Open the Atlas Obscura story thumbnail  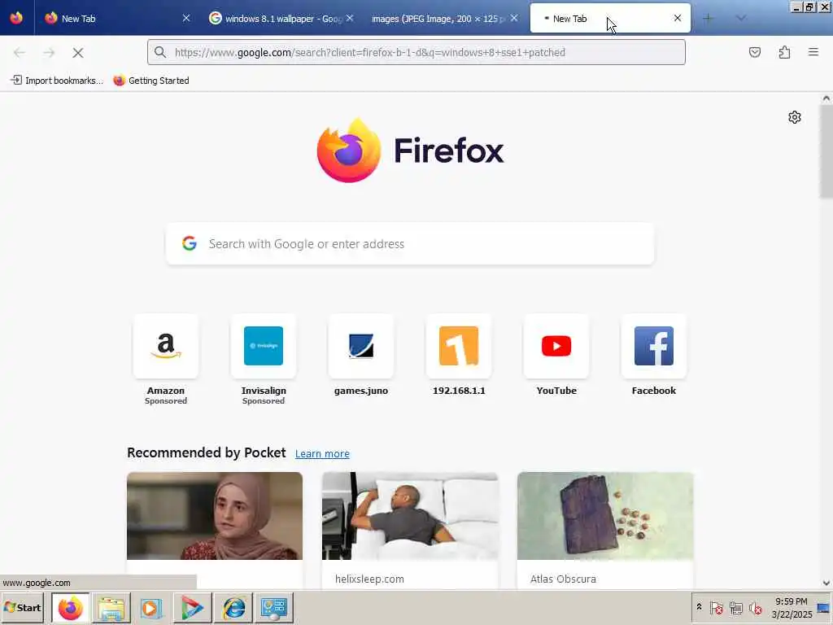tap(605, 516)
